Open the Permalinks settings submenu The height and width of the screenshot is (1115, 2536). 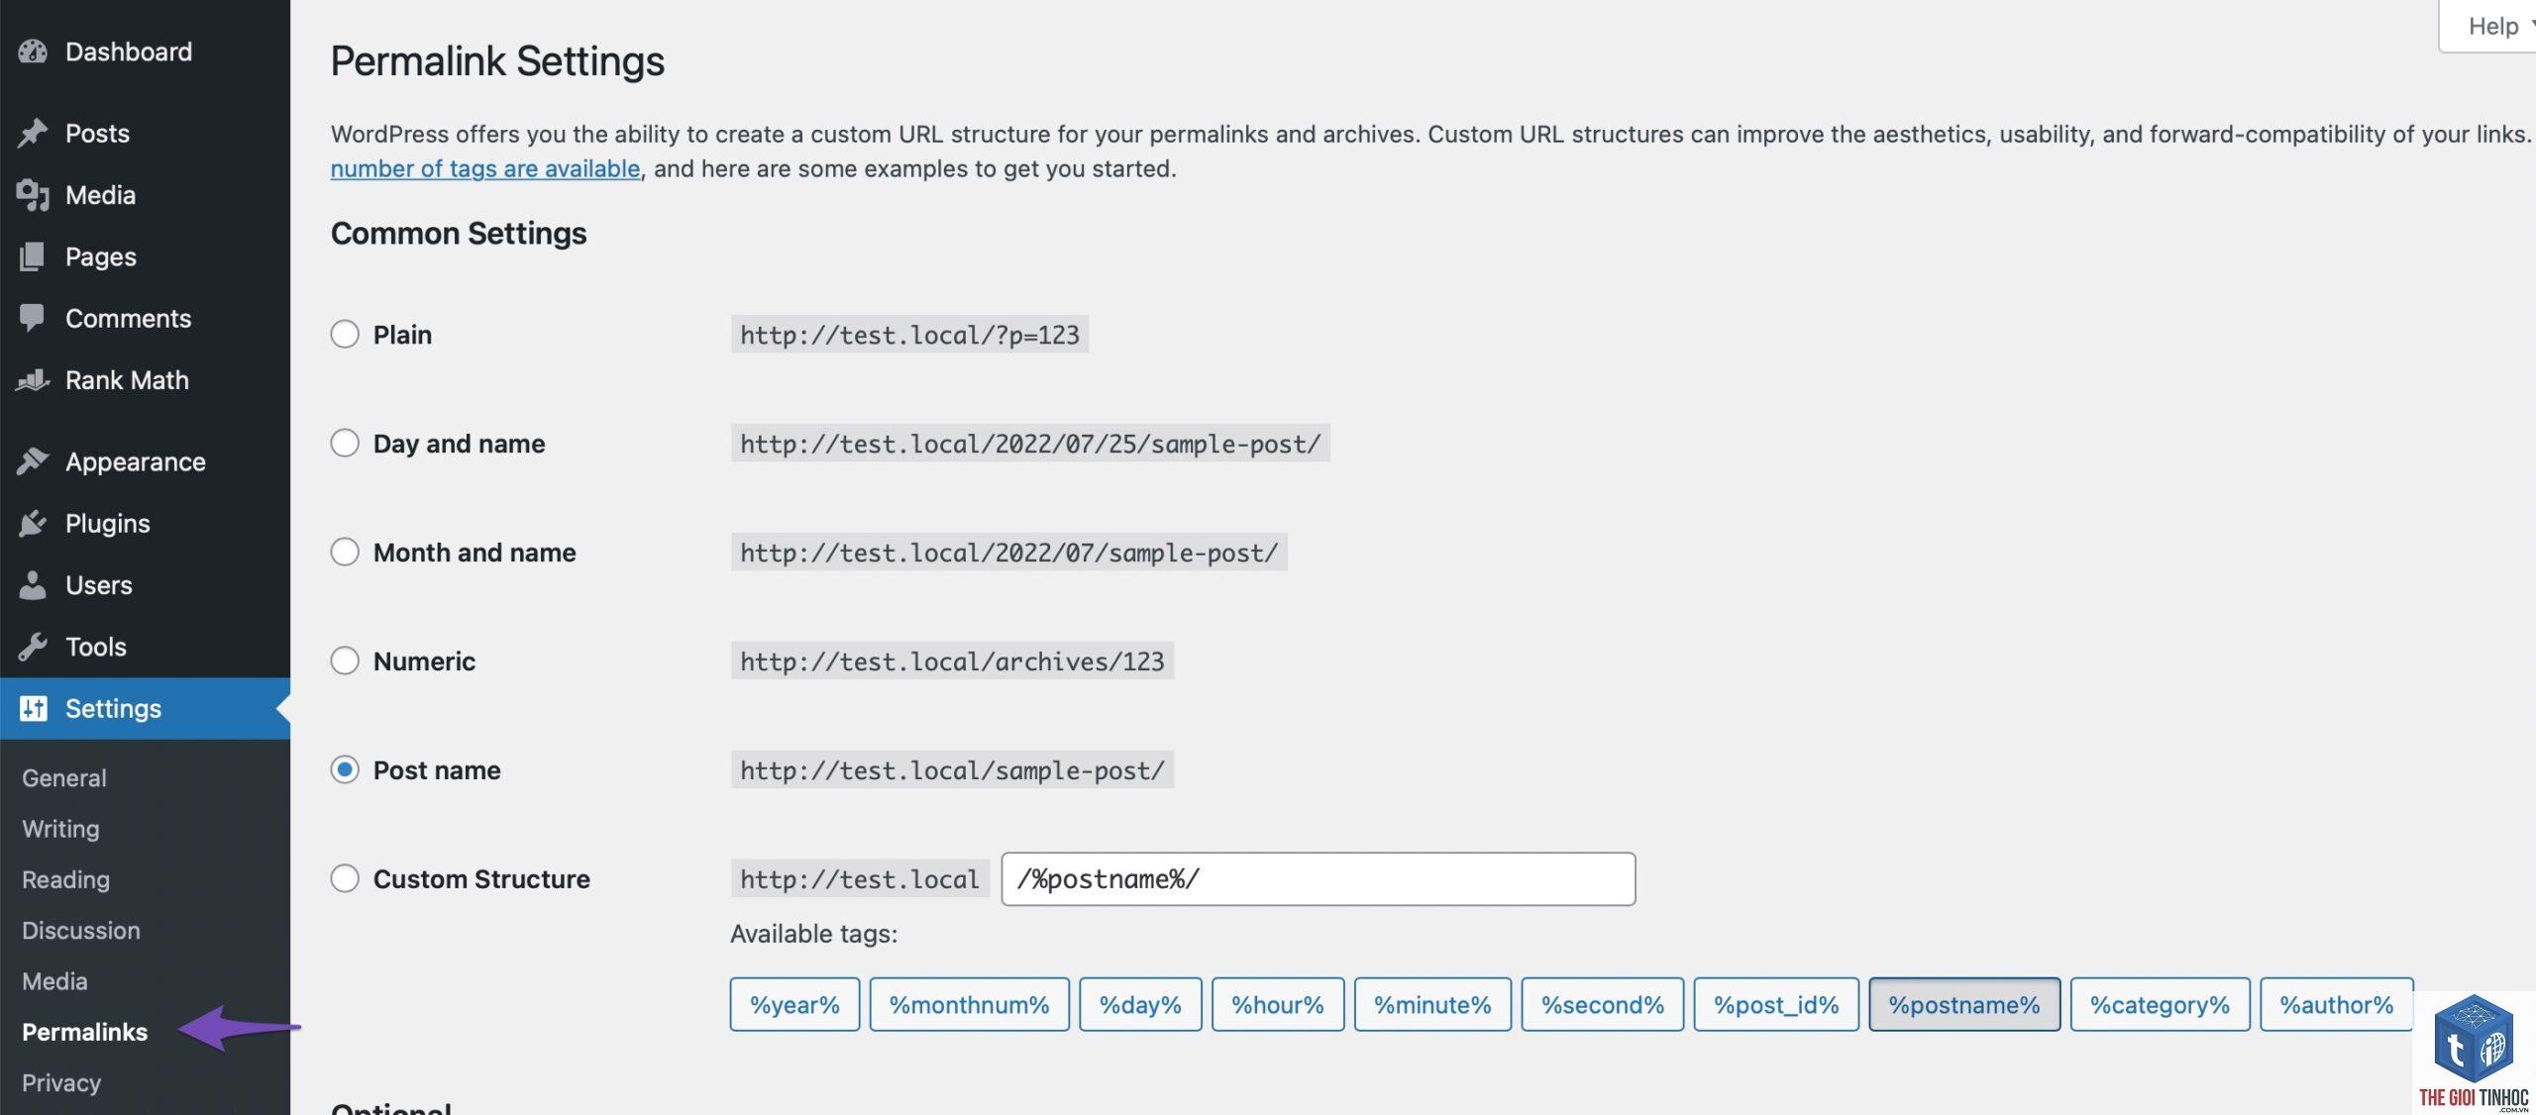[84, 1032]
